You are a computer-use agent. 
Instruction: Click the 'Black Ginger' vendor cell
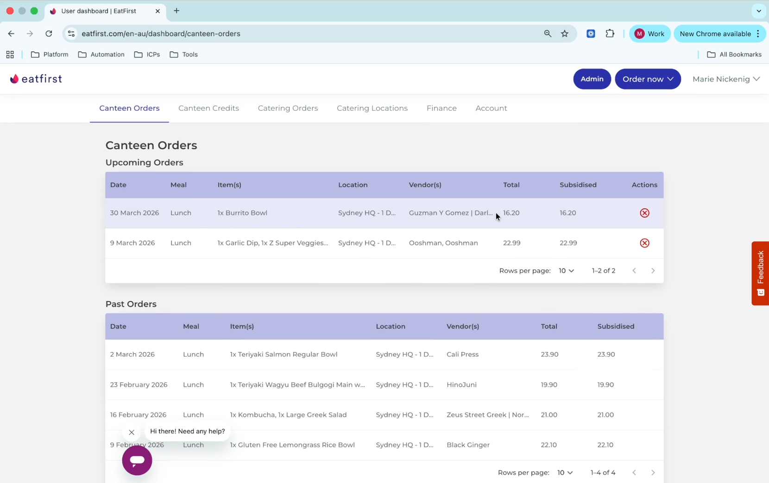(468, 445)
